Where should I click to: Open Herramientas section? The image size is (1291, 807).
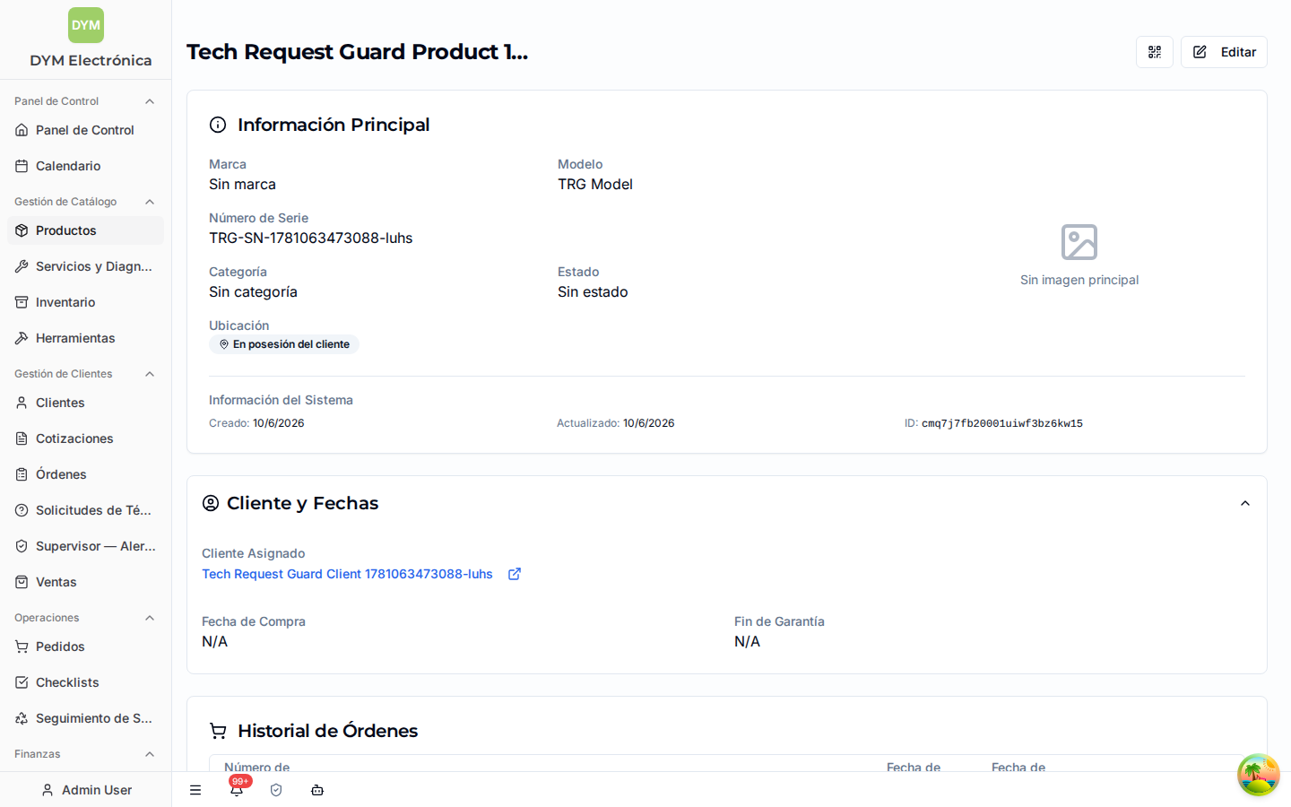85,338
